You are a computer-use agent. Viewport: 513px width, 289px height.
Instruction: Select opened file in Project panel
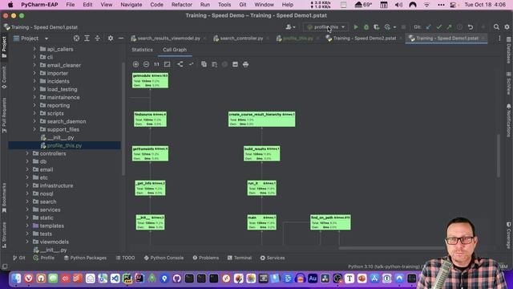(76, 39)
